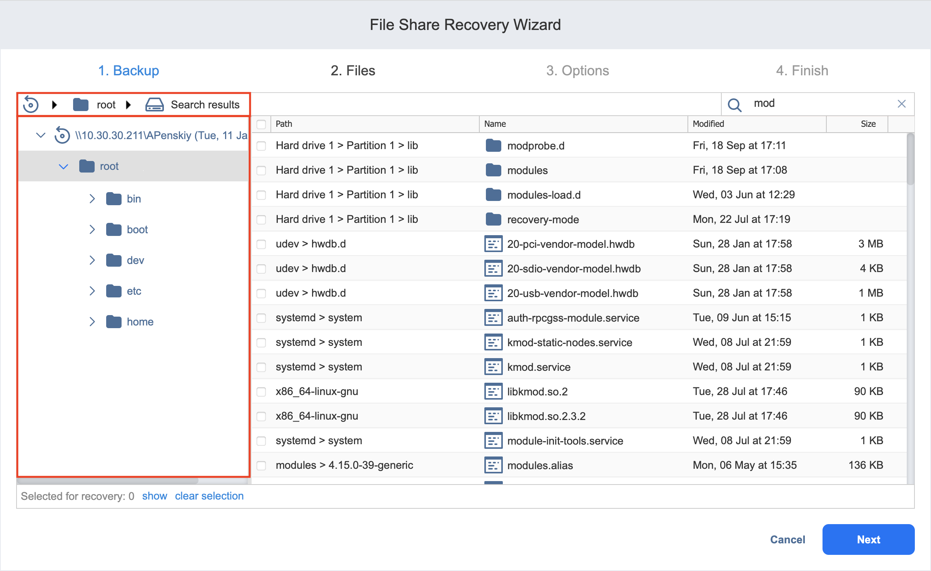
Task: Check the select-all checkbox in header
Action: (262, 124)
